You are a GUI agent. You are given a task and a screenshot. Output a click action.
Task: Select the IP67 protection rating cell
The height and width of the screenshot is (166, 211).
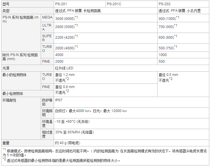pos(59,100)
